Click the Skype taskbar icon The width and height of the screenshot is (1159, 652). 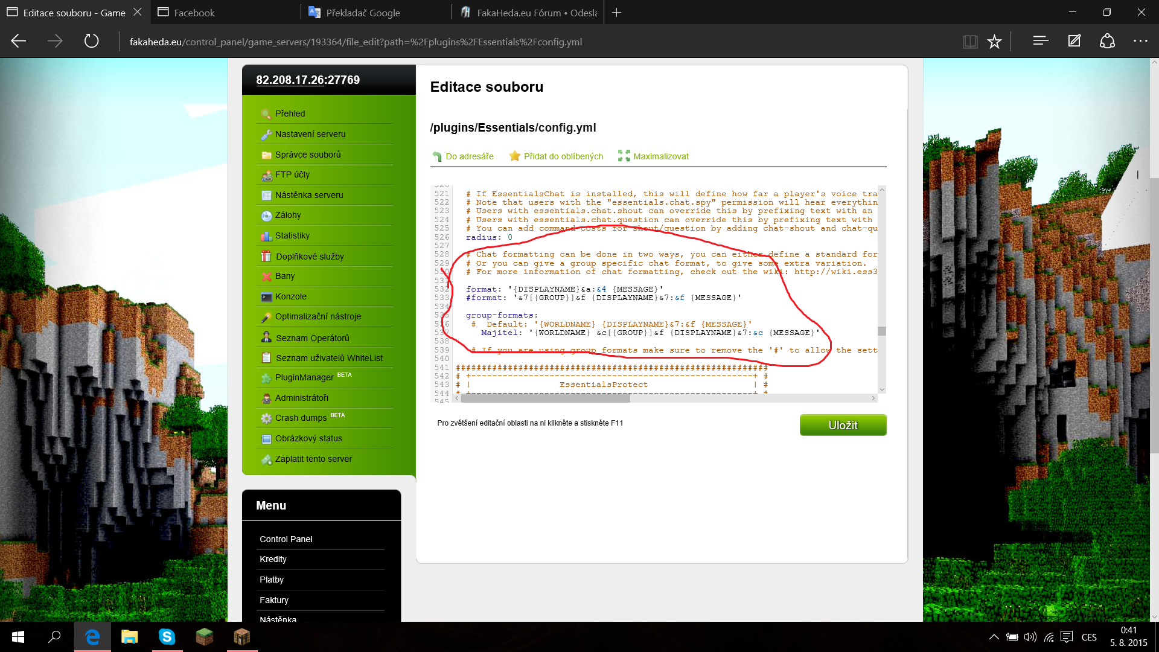pyautogui.click(x=167, y=637)
